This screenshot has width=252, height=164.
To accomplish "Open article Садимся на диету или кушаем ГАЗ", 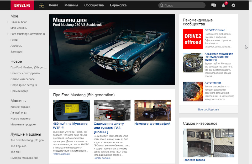I will tap(109, 128).
